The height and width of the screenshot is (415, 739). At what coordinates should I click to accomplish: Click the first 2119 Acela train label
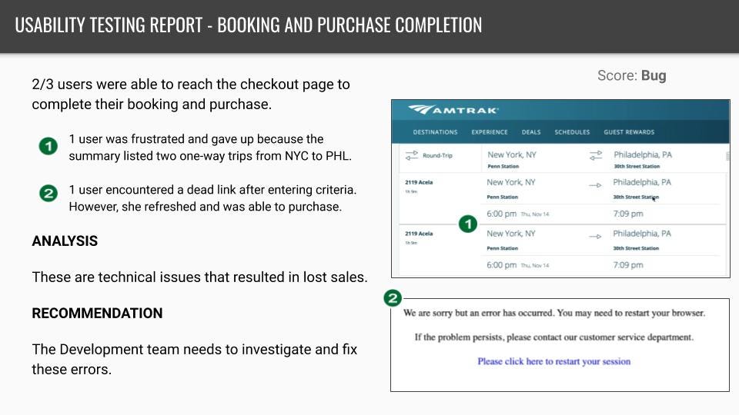(x=419, y=182)
